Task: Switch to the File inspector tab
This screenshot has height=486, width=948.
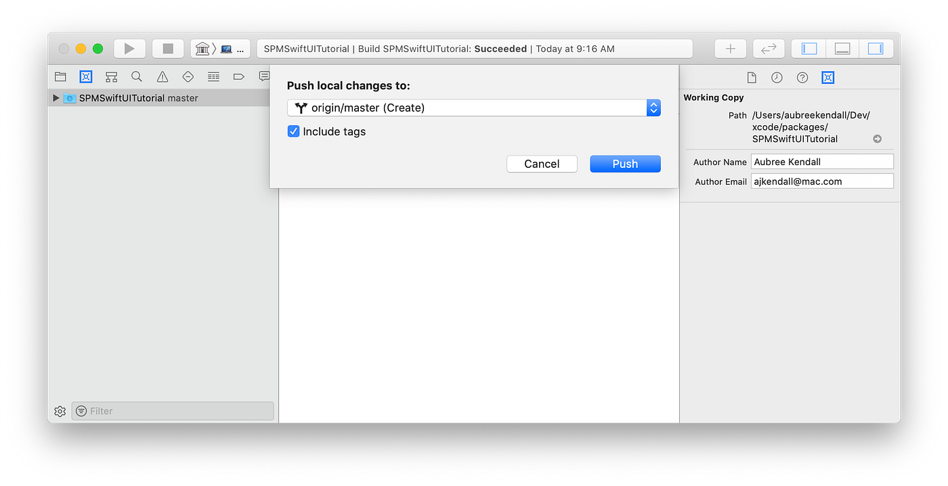Action: (751, 77)
